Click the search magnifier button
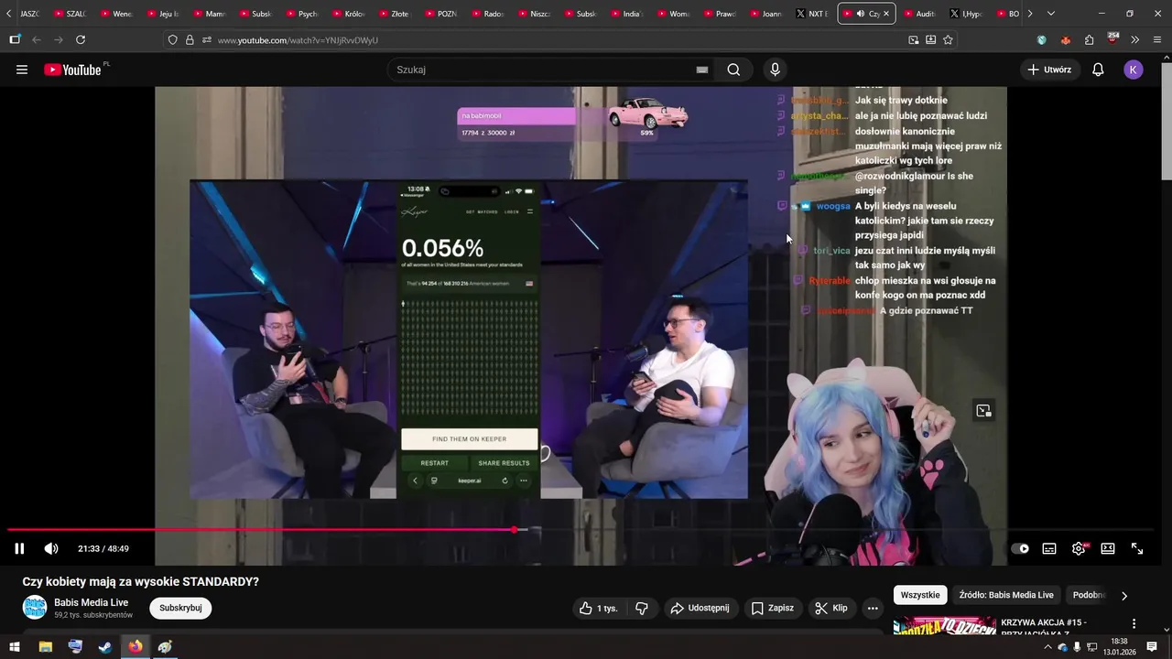Screen dimensions: 1172x659 coord(733,70)
